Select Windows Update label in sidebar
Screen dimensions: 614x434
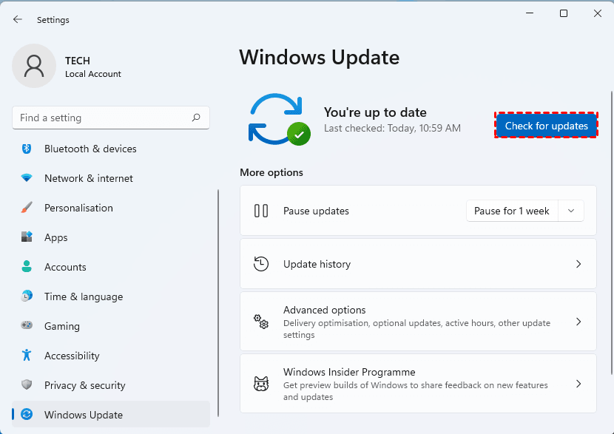pos(84,415)
